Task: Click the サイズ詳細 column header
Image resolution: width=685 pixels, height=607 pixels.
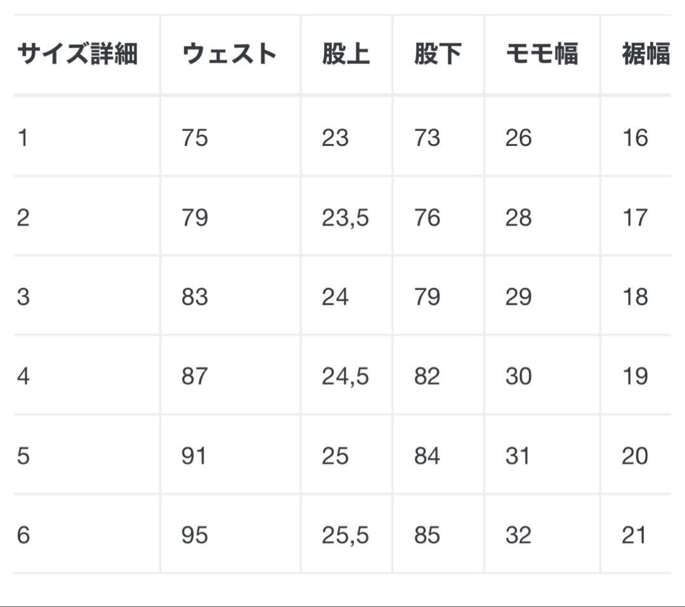Action: [x=77, y=55]
